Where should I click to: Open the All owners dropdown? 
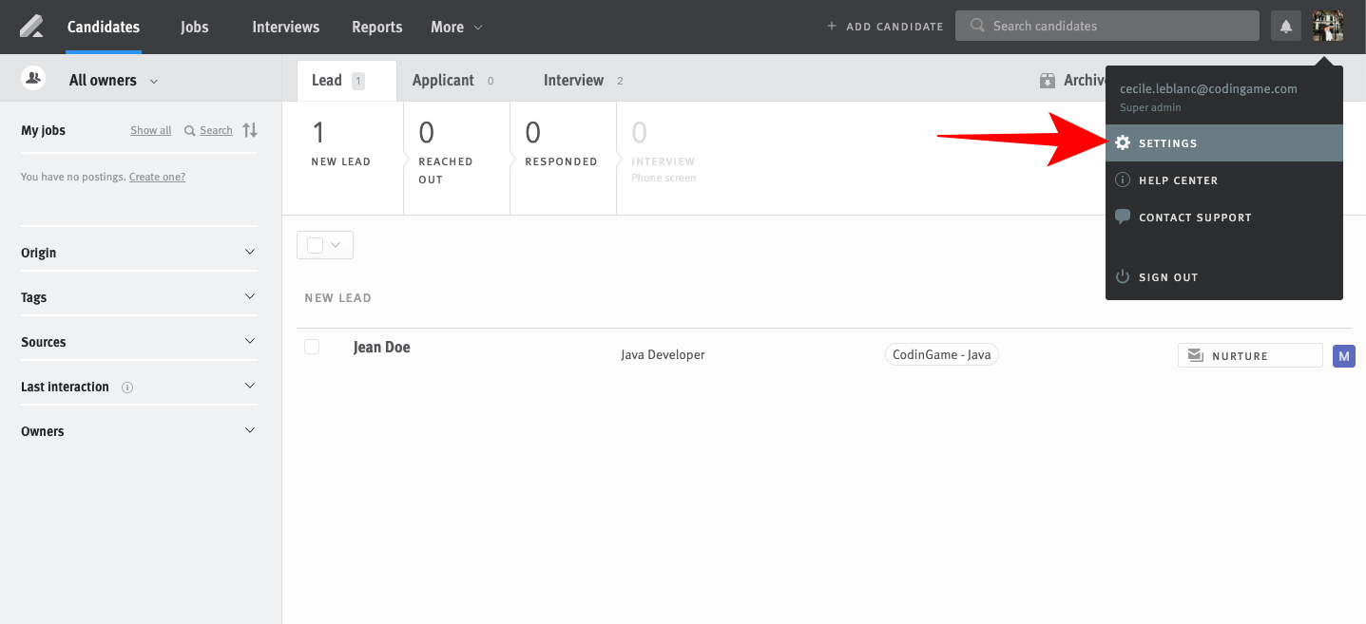[113, 81]
